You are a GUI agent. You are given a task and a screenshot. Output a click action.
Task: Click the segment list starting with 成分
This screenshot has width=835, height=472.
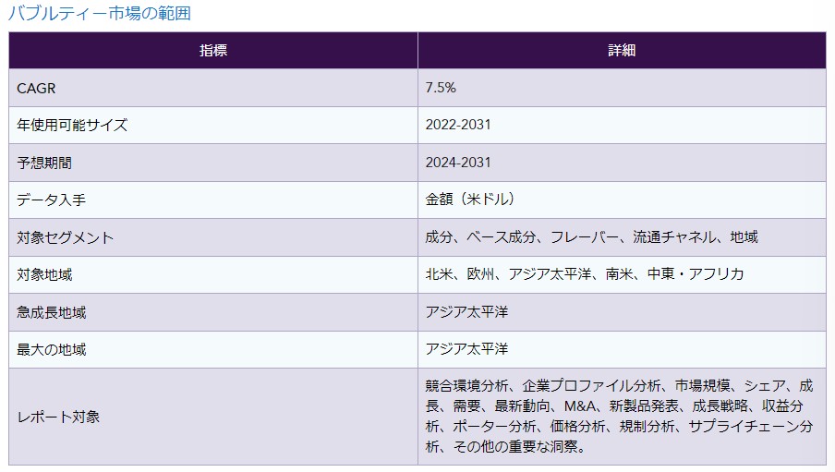point(591,237)
